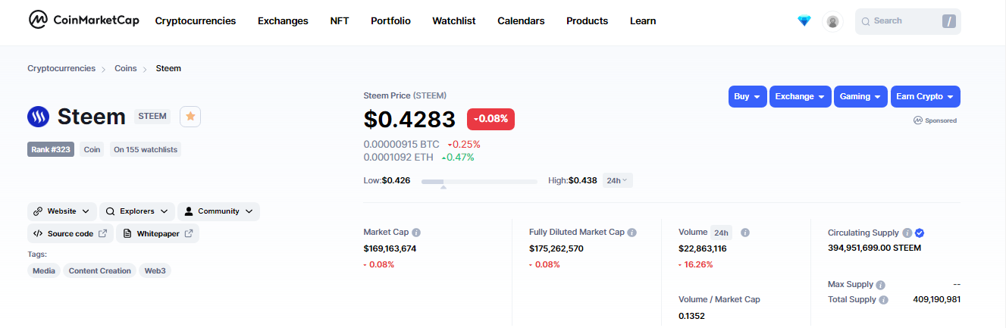Click the Steem current breadcrumb item
Viewport: 1006px width, 328px height.
[168, 68]
